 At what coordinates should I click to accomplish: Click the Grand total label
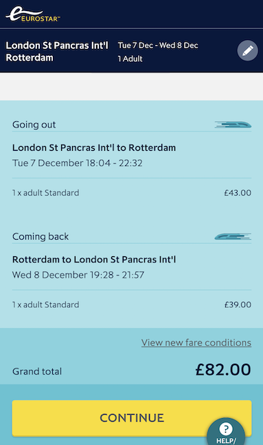coord(37,371)
